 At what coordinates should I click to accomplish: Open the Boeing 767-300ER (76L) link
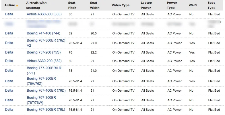[46, 110]
